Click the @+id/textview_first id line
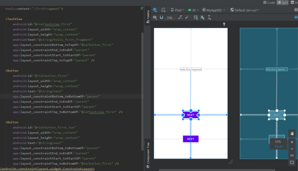This screenshot has width=298, height=171. pos(43,24)
